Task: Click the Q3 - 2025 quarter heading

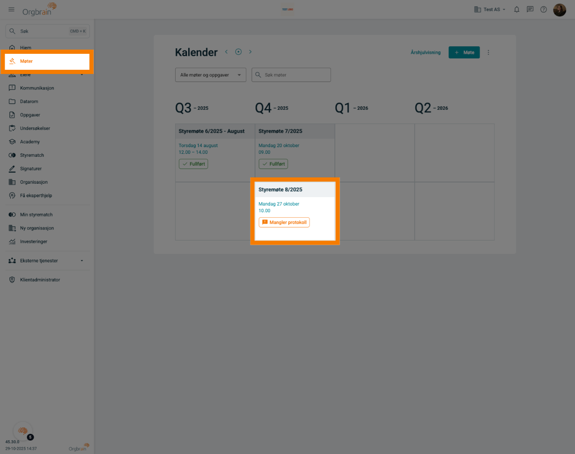Action: [192, 108]
